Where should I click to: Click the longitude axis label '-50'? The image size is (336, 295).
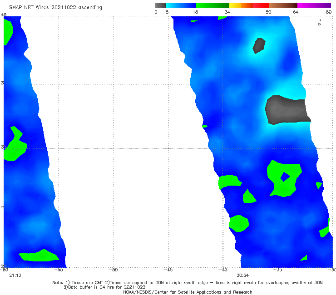click(113, 270)
